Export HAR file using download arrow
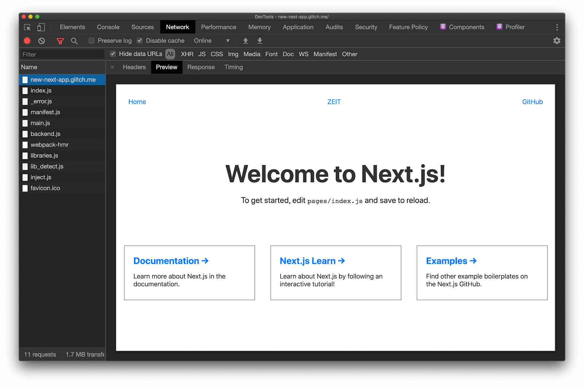Viewport: 584px width, 386px height. pos(260,41)
